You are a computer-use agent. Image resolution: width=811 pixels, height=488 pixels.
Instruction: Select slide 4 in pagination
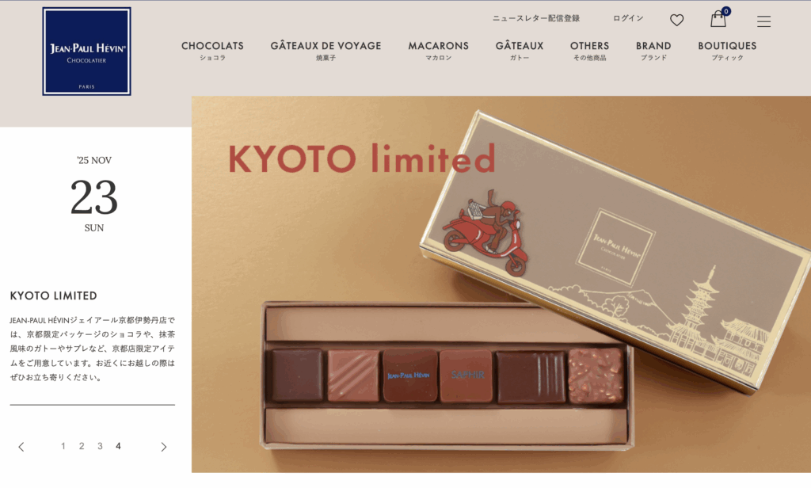click(119, 446)
